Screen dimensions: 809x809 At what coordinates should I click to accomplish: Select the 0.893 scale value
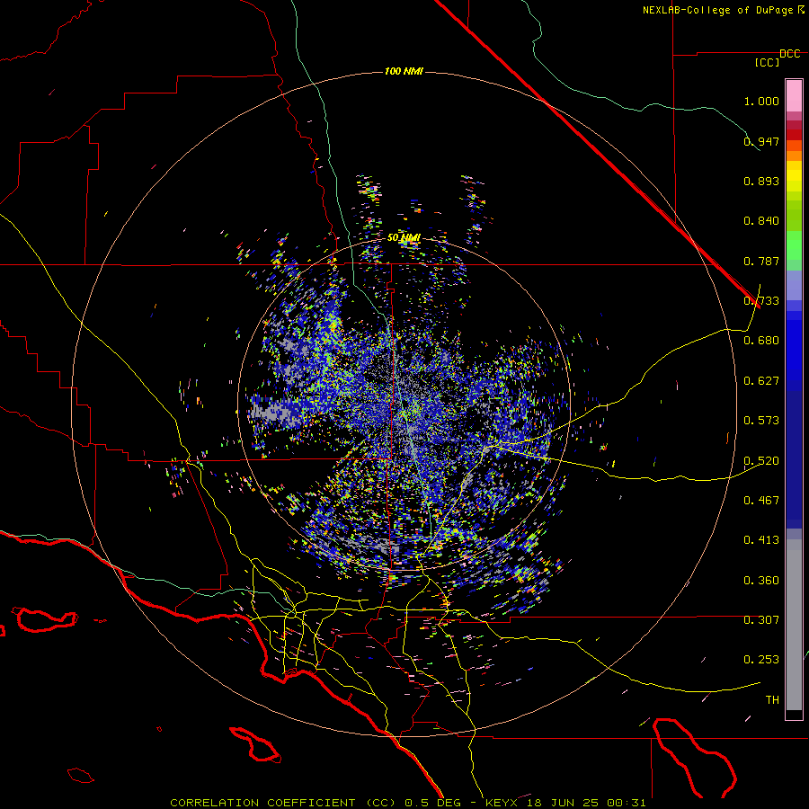point(761,181)
